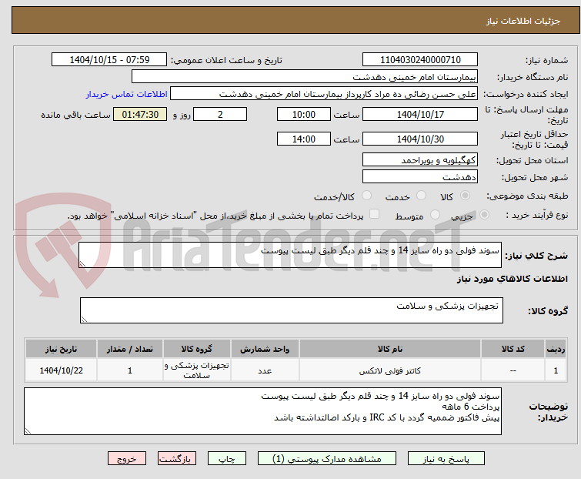Click the 'گروه کالا' textarea 'تجهیزات پزشکی و سلامت'
581x479 pixels.
pos(291,310)
